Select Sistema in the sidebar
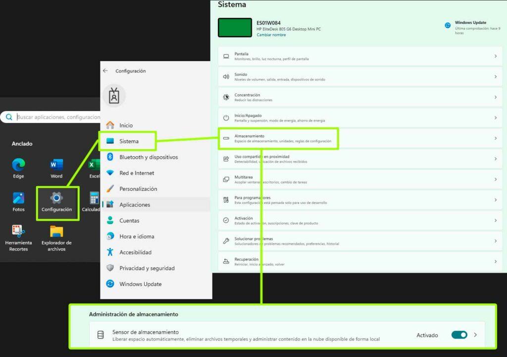Screen dimensions: 507x357 pos(128,141)
